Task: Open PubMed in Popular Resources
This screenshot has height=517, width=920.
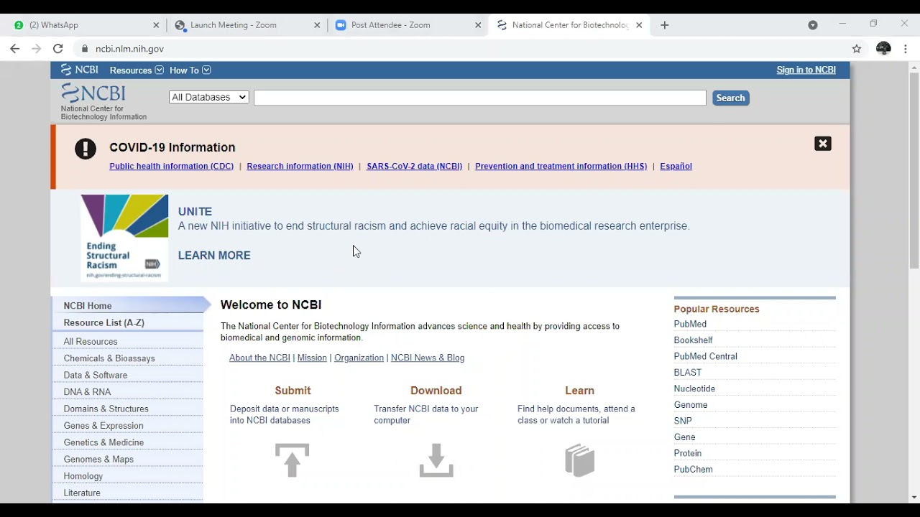Action: pyautogui.click(x=690, y=324)
